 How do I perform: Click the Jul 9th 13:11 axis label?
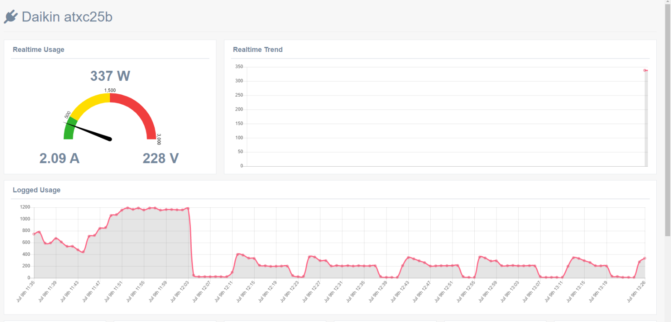pyautogui.click(x=554, y=291)
